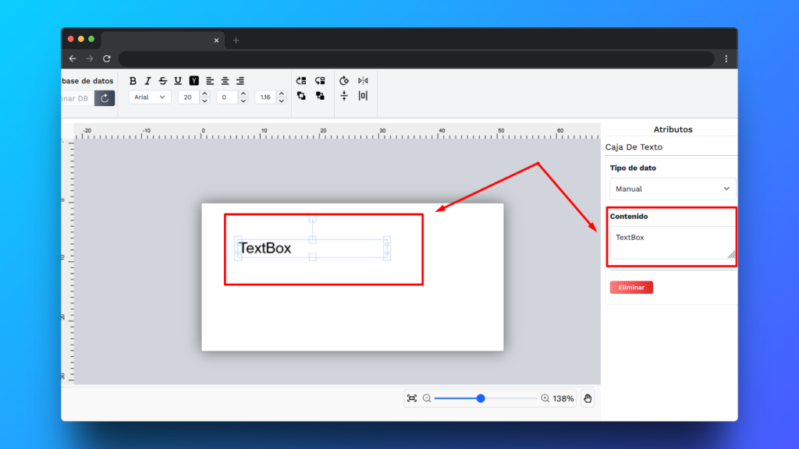Toggle inverted text color icon

[x=194, y=80]
